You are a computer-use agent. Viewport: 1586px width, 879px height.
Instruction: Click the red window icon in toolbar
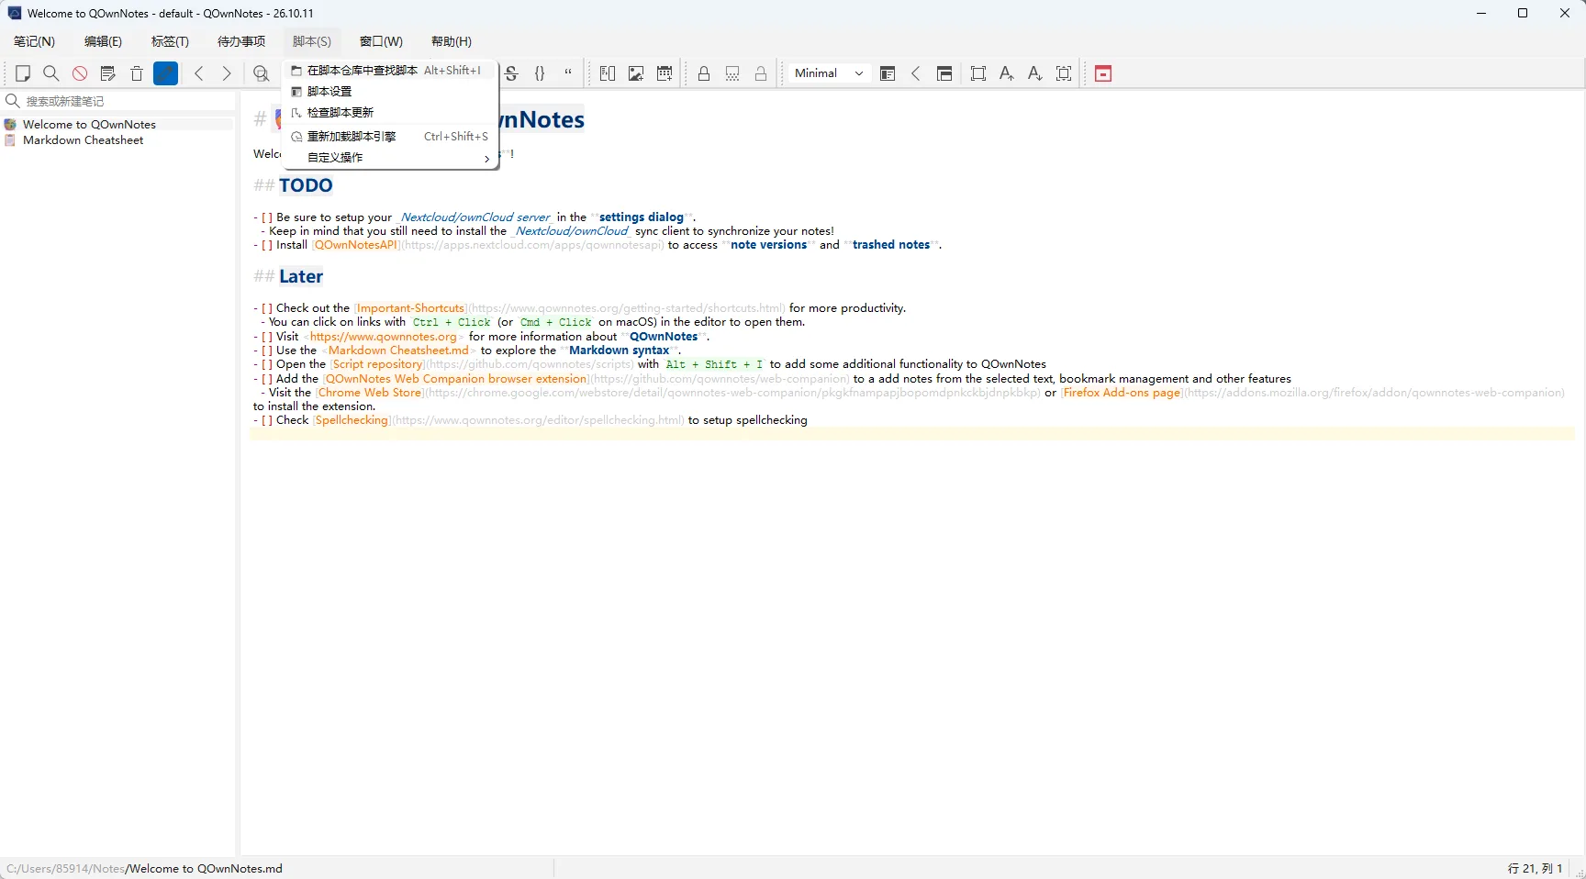tap(1103, 73)
